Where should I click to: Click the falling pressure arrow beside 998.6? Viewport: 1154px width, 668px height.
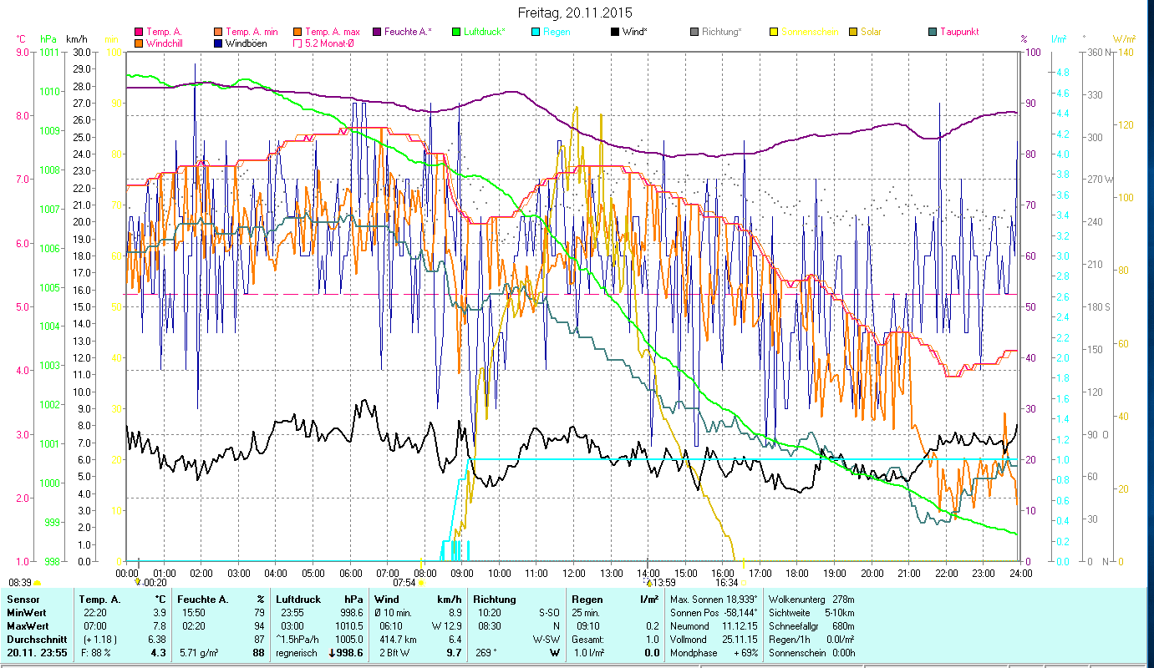point(332,653)
